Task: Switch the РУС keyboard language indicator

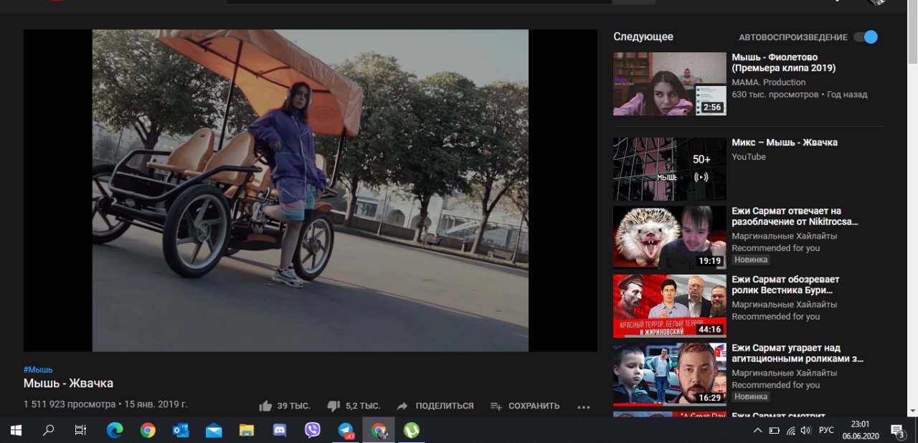Action: pyautogui.click(x=826, y=430)
